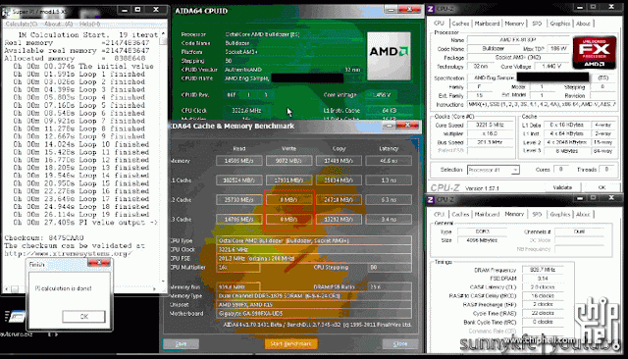Viewport: 628px width, 359px height.
Task: Open the Help menu in Super PI
Action: pos(89,24)
